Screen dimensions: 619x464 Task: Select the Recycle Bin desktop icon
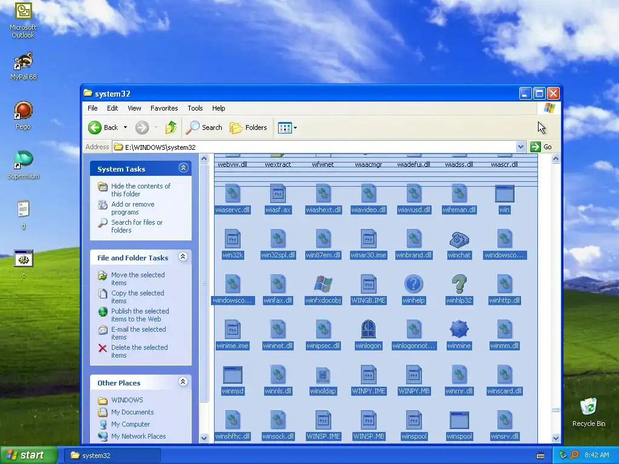[589, 412]
